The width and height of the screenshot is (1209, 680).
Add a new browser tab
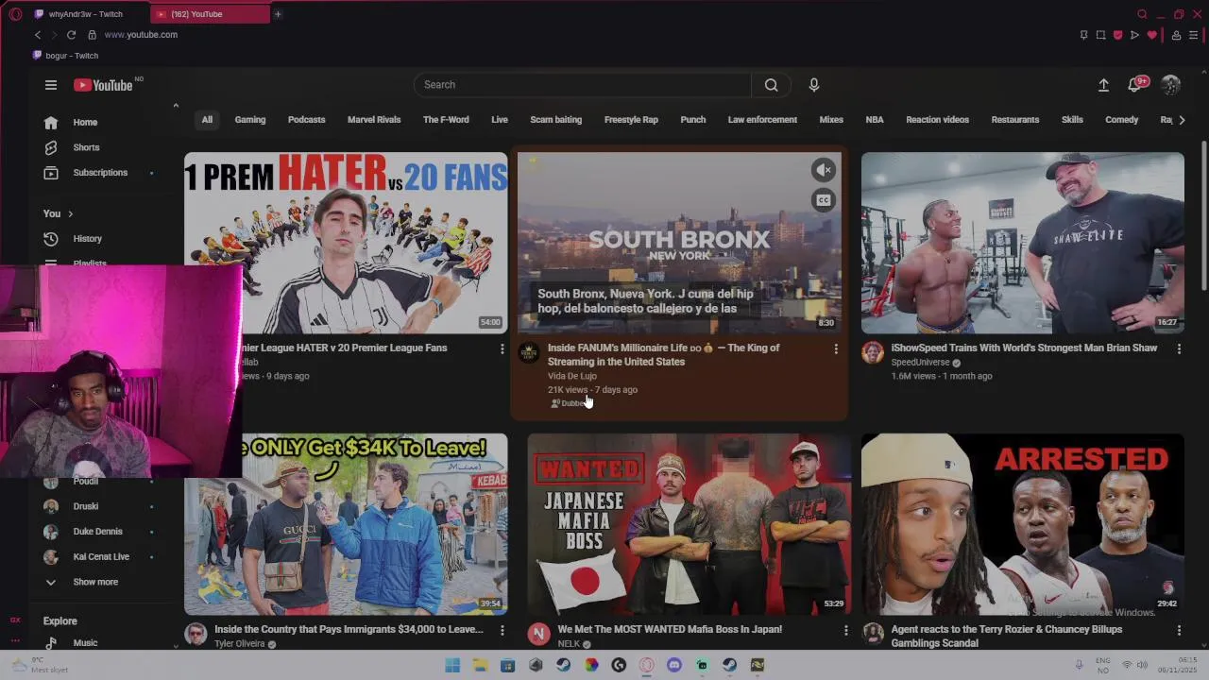[x=278, y=14]
